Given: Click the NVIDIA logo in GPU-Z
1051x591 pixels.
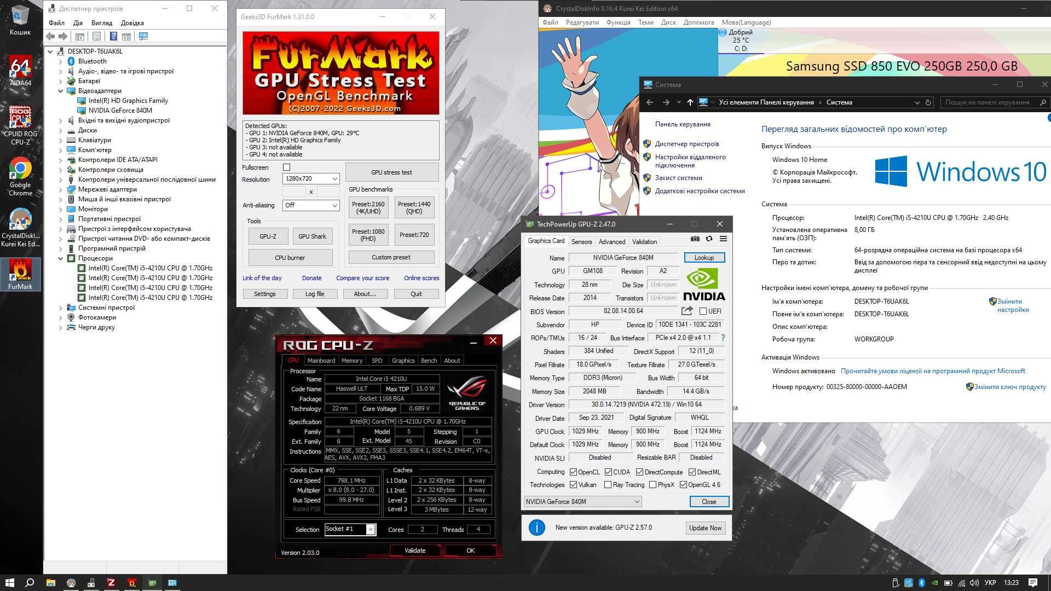Looking at the screenshot, I should tap(704, 284).
